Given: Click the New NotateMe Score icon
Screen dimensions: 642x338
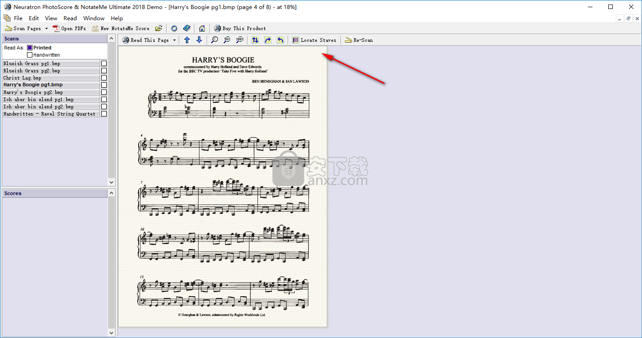Looking at the screenshot, I should click(95, 28).
